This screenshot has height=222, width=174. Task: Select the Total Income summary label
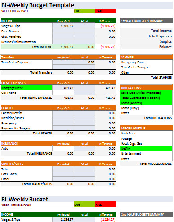click(161, 31)
